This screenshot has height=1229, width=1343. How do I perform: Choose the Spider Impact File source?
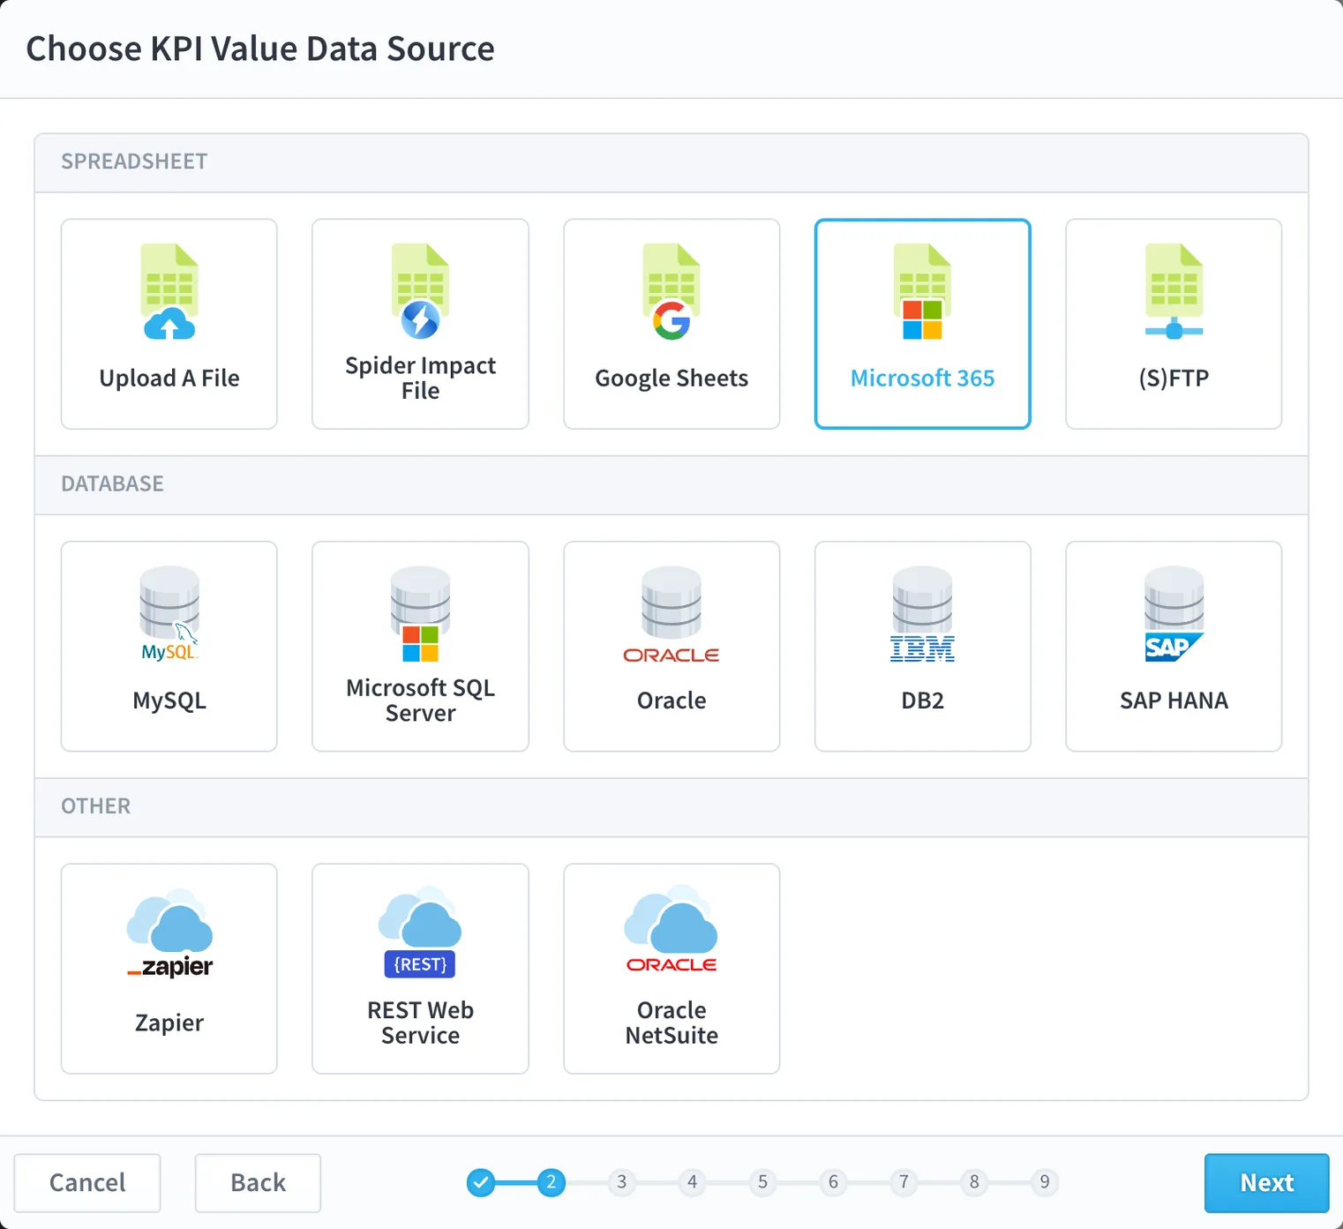(x=420, y=324)
